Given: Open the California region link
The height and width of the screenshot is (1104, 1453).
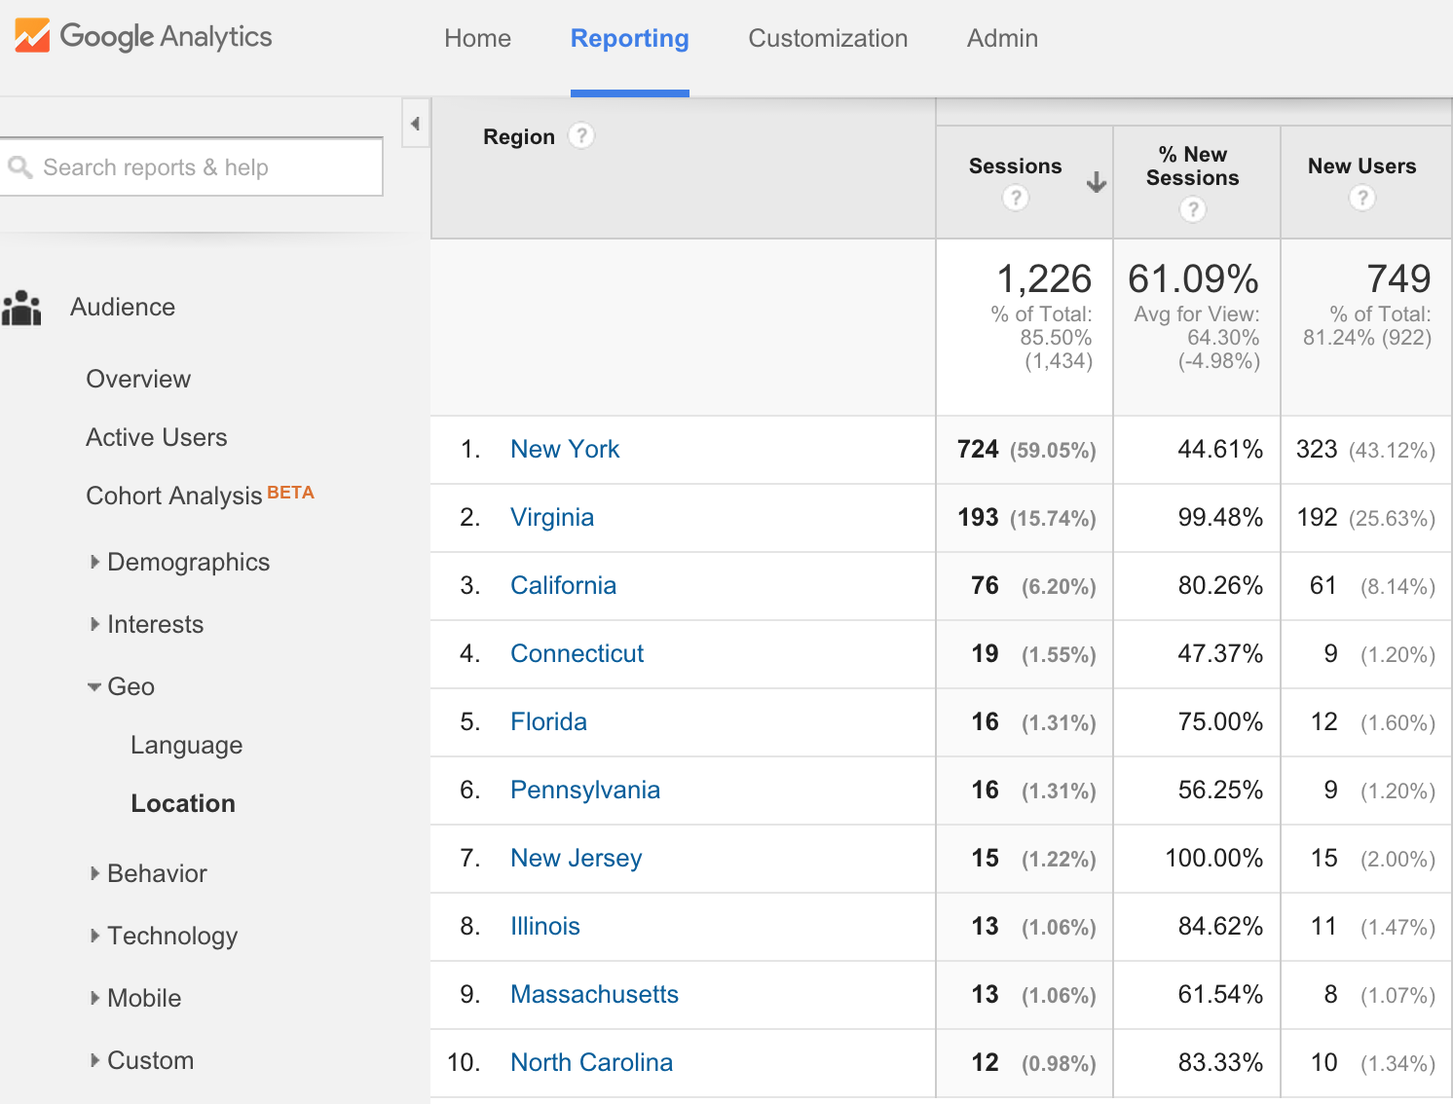Looking at the screenshot, I should pyautogui.click(x=563, y=585).
